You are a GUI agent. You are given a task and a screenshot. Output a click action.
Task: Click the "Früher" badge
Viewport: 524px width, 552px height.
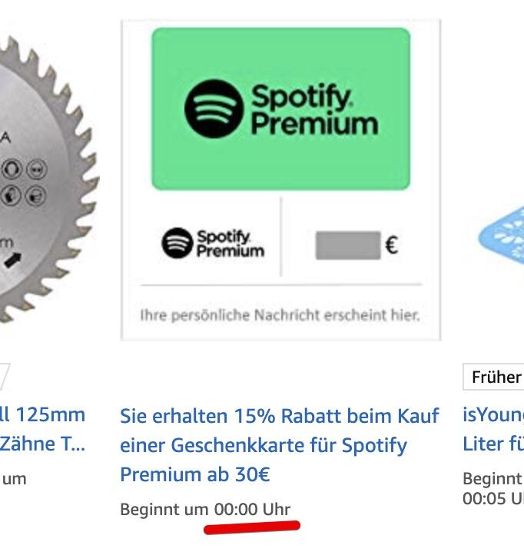(x=495, y=377)
